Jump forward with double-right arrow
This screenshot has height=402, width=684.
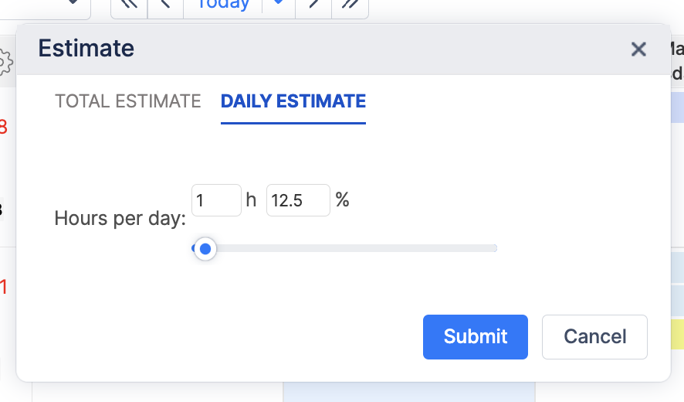tap(350, 5)
